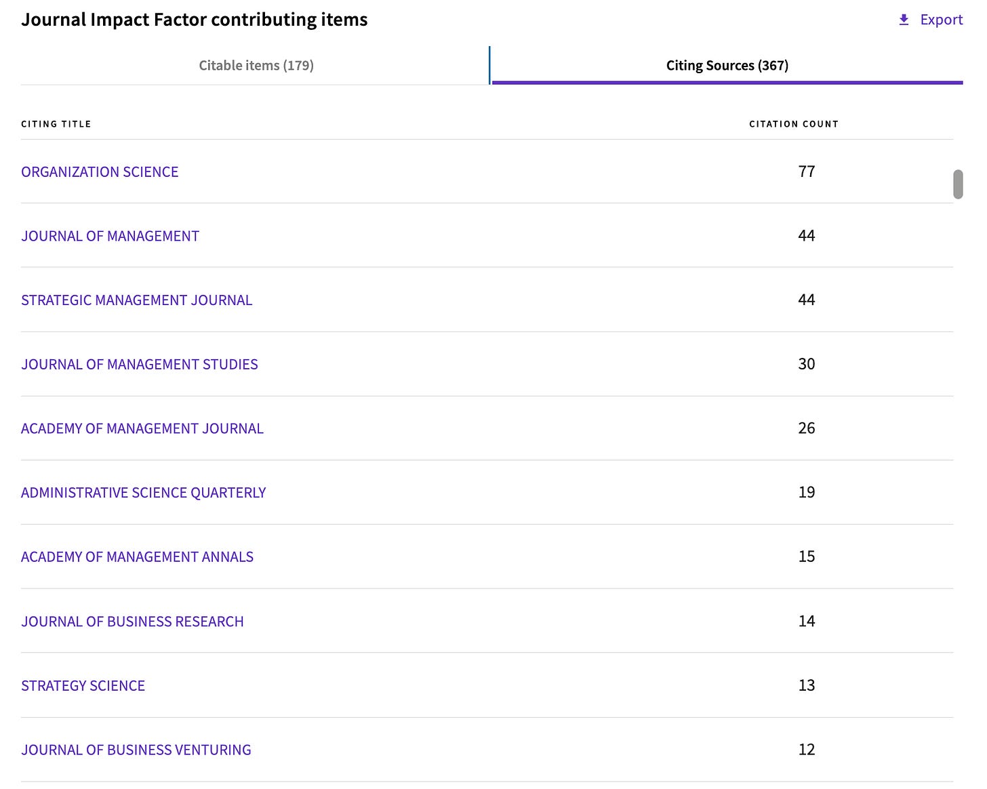Click JOURNAL OF BUSINESS VENTURING link

point(136,750)
